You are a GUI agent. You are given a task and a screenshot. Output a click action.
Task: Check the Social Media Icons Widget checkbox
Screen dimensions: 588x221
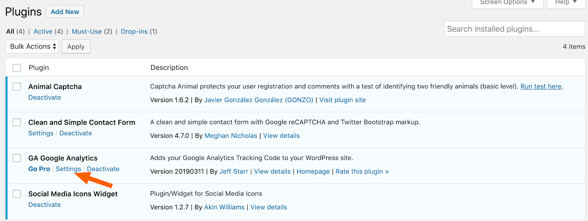click(x=17, y=194)
